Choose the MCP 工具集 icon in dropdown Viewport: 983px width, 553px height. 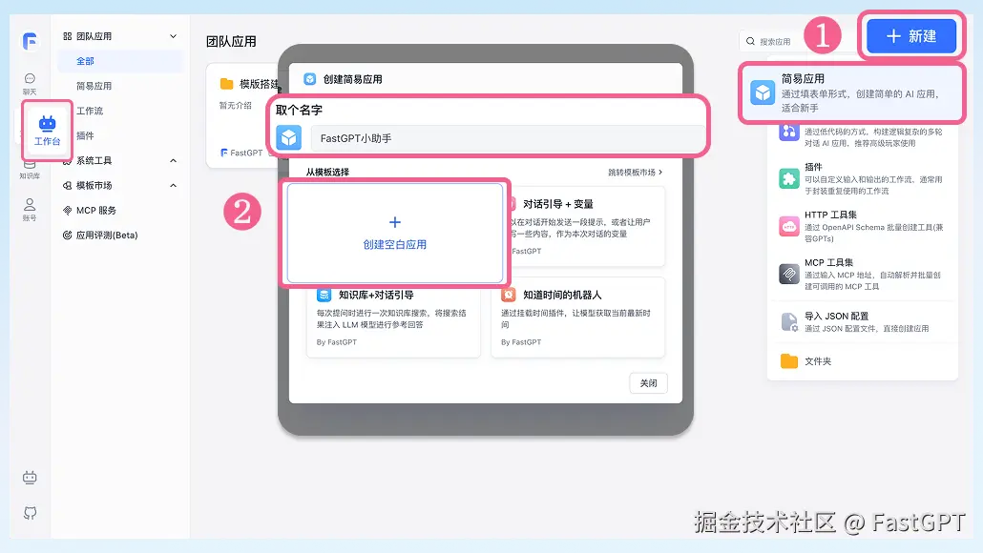point(788,275)
